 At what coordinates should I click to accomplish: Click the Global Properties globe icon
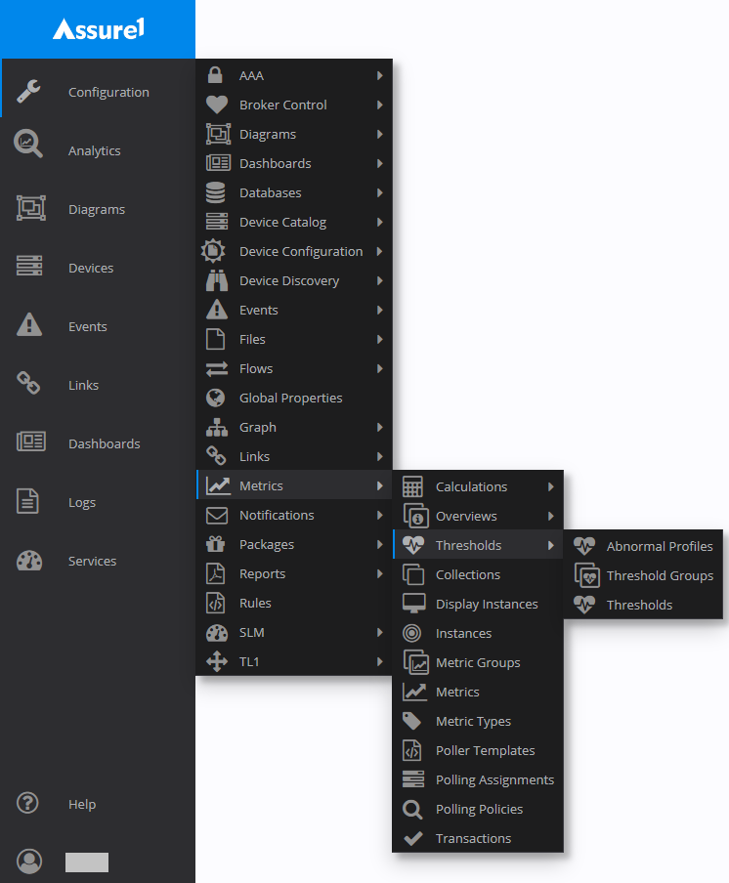click(215, 398)
